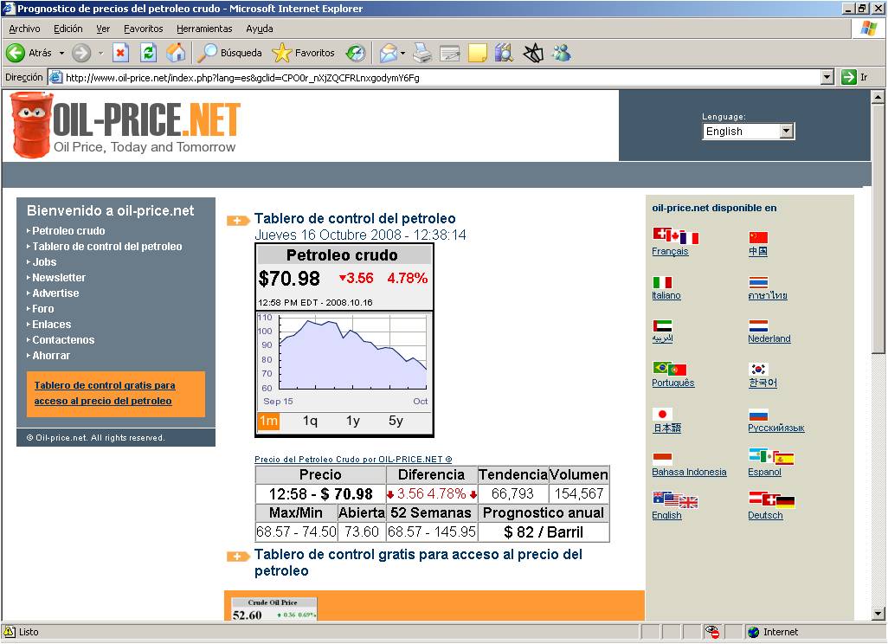Expand the address bar dropdown arrow
Viewport: 888px width, 644px height.
pyautogui.click(x=827, y=77)
